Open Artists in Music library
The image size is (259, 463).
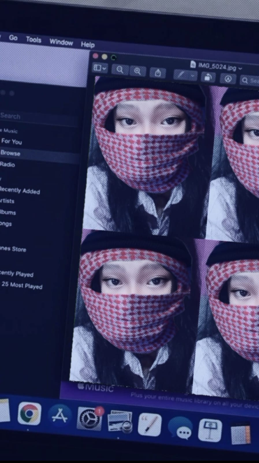click(7, 201)
